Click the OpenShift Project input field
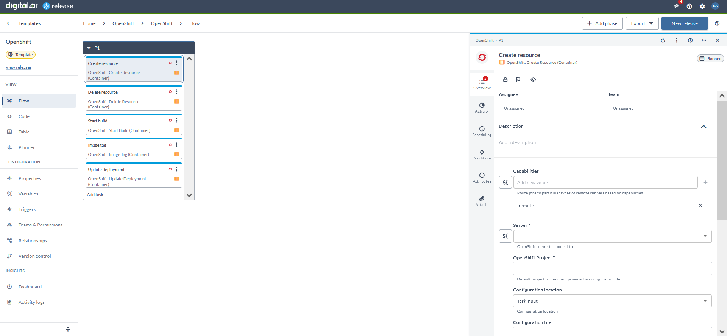727x336 pixels. (613, 268)
